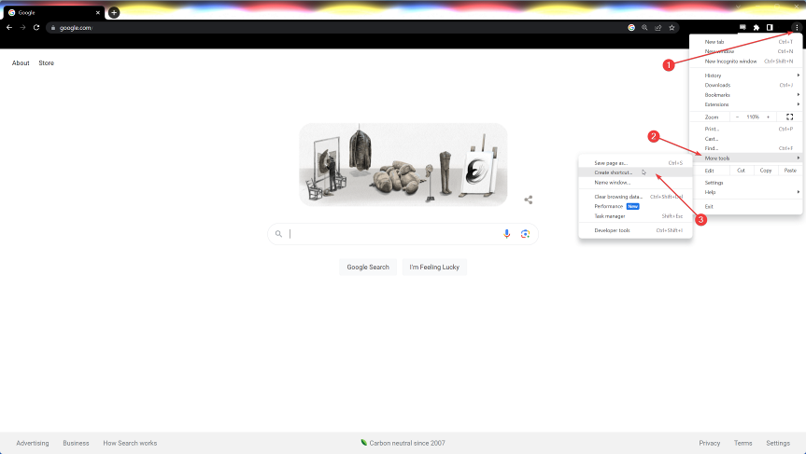This screenshot has width=806, height=454.
Task: Reload the page
Action: [x=36, y=28]
